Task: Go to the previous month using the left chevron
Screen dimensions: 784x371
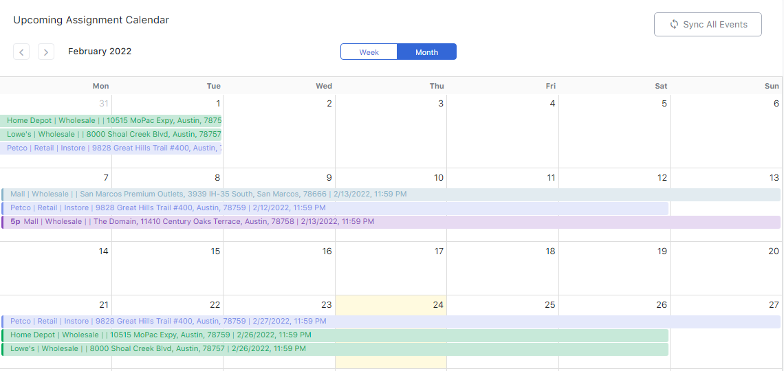Action: pyautogui.click(x=21, y=52)
